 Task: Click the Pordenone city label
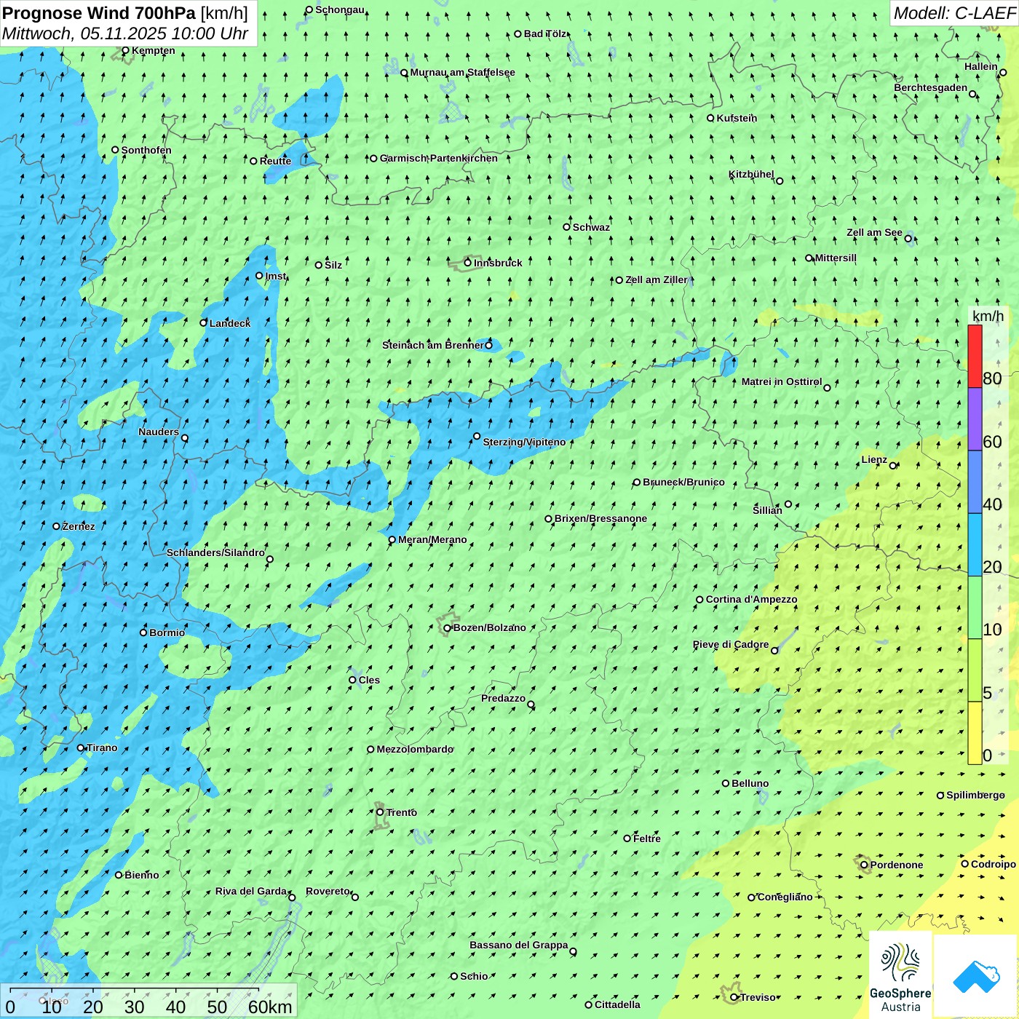tap(897, 865)
